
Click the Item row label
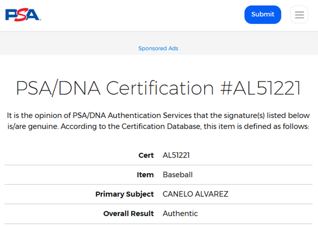pos(145,175)
